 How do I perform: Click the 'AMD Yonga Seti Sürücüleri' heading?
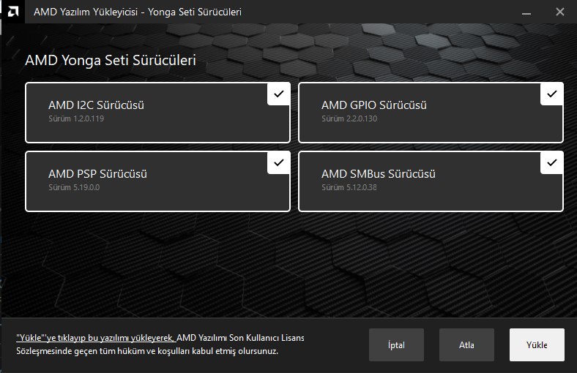(111, 60)
